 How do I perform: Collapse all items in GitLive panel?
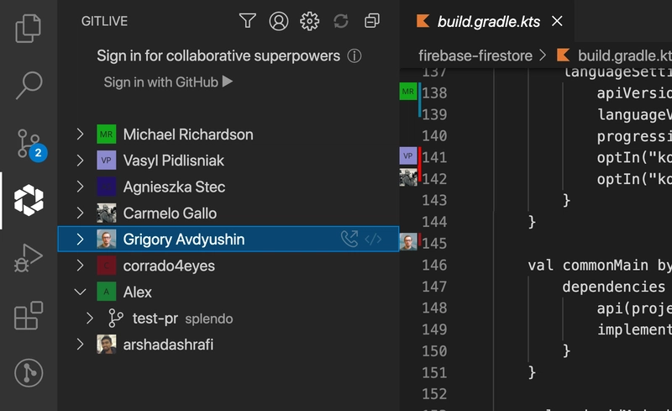pyautogui.click(x=371, y=21)
